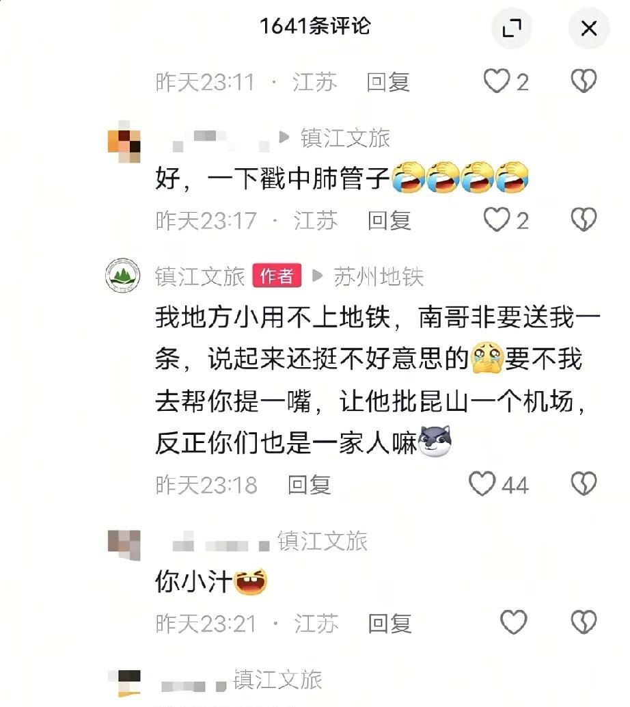Close the 1641条评论 panel
This screenshot has width=630, height=707.
coord(588,29)
